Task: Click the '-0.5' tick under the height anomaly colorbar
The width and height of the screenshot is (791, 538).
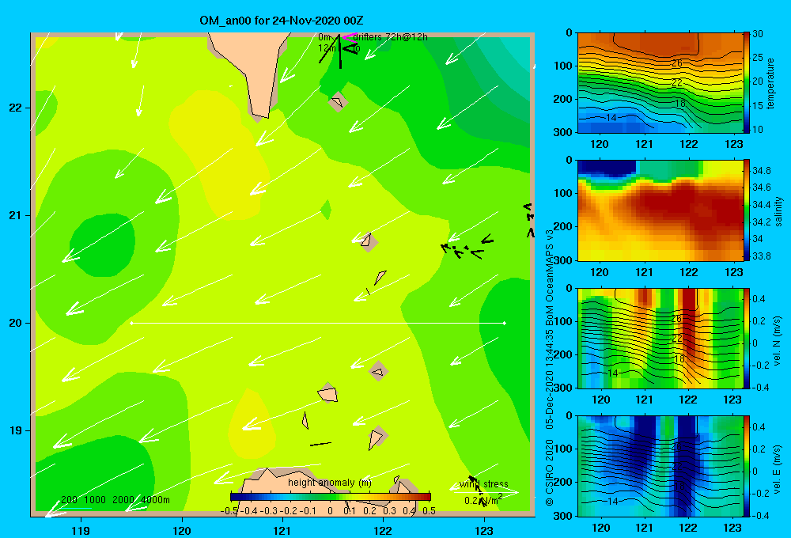Action: tap(229, 510)
